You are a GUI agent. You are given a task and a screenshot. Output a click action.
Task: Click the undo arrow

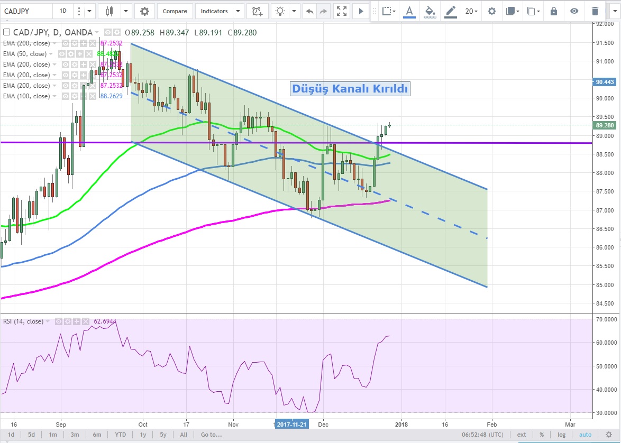coord(309,11)
